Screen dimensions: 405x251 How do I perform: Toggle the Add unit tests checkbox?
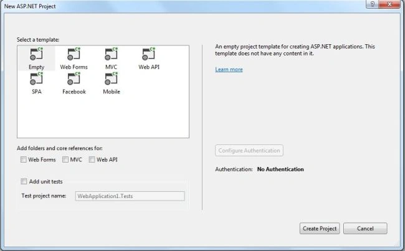point(24,181)
